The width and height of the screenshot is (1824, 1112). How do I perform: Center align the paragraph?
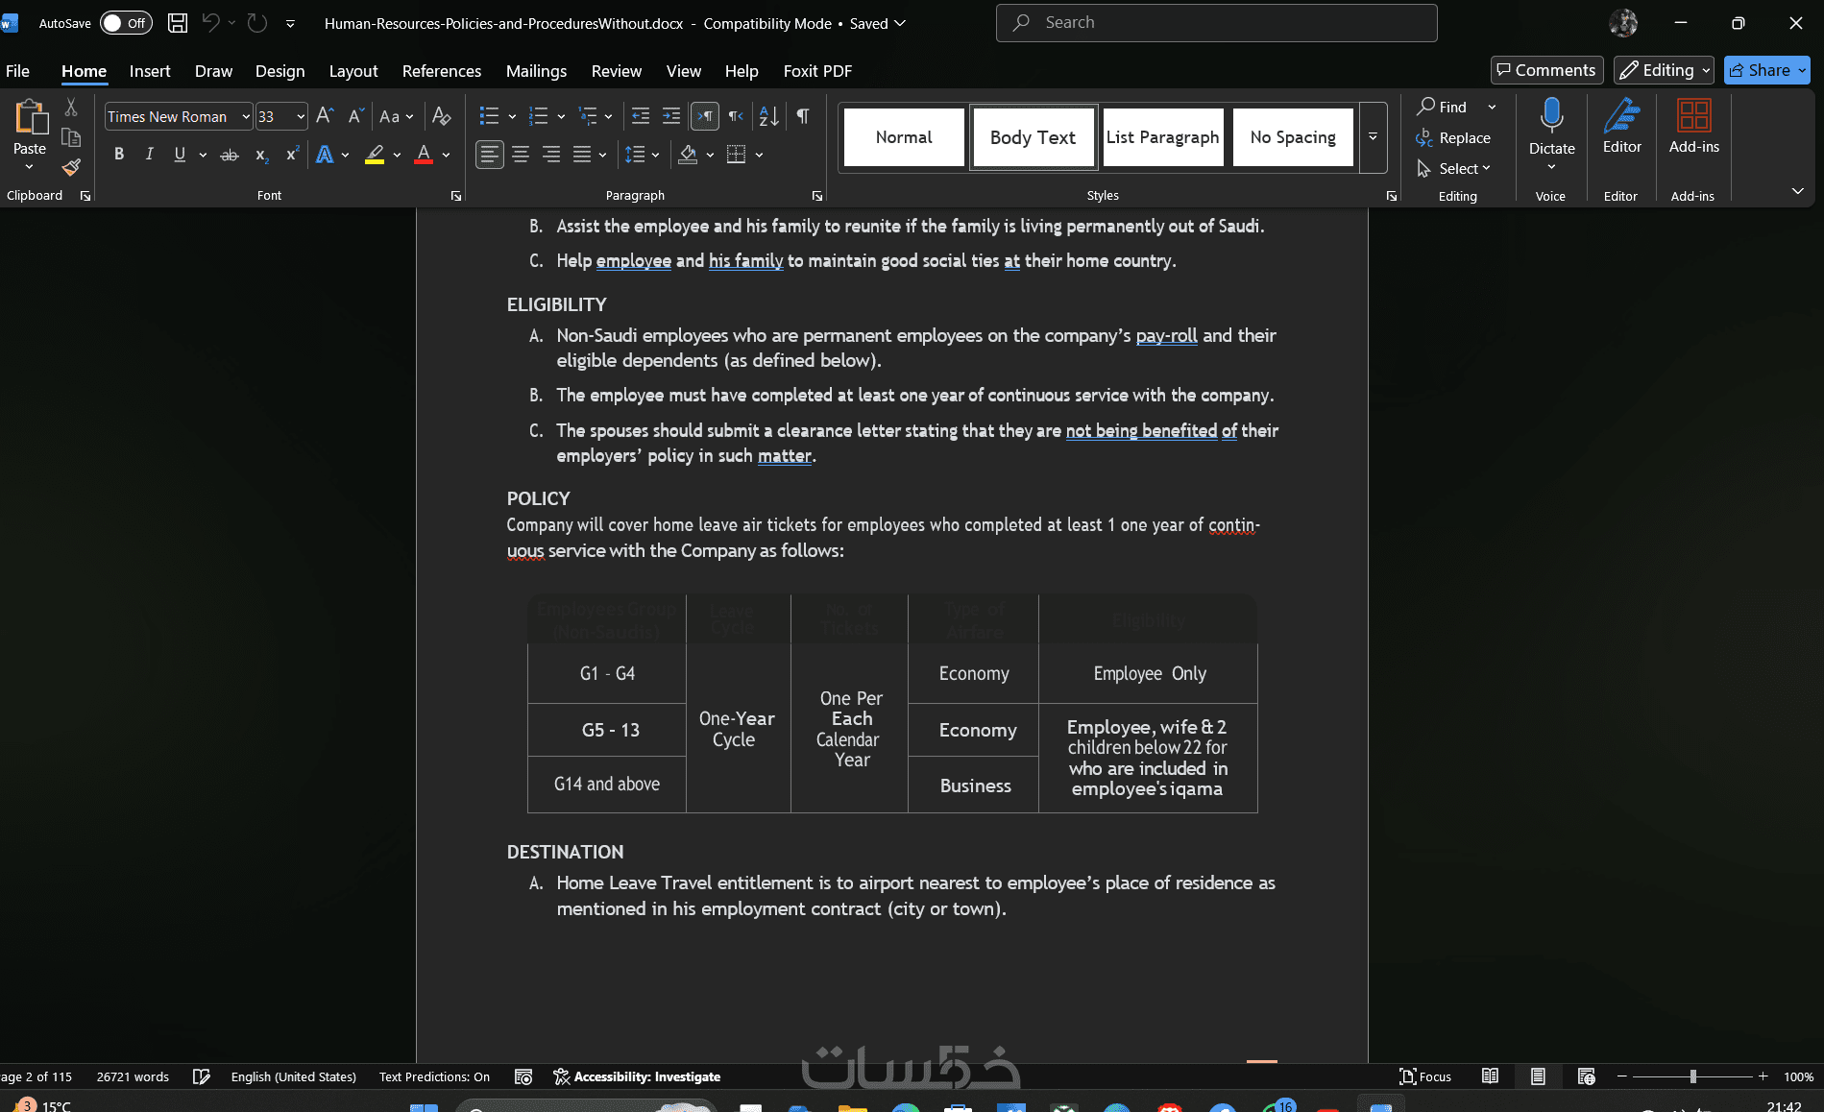tap(521, 155)
